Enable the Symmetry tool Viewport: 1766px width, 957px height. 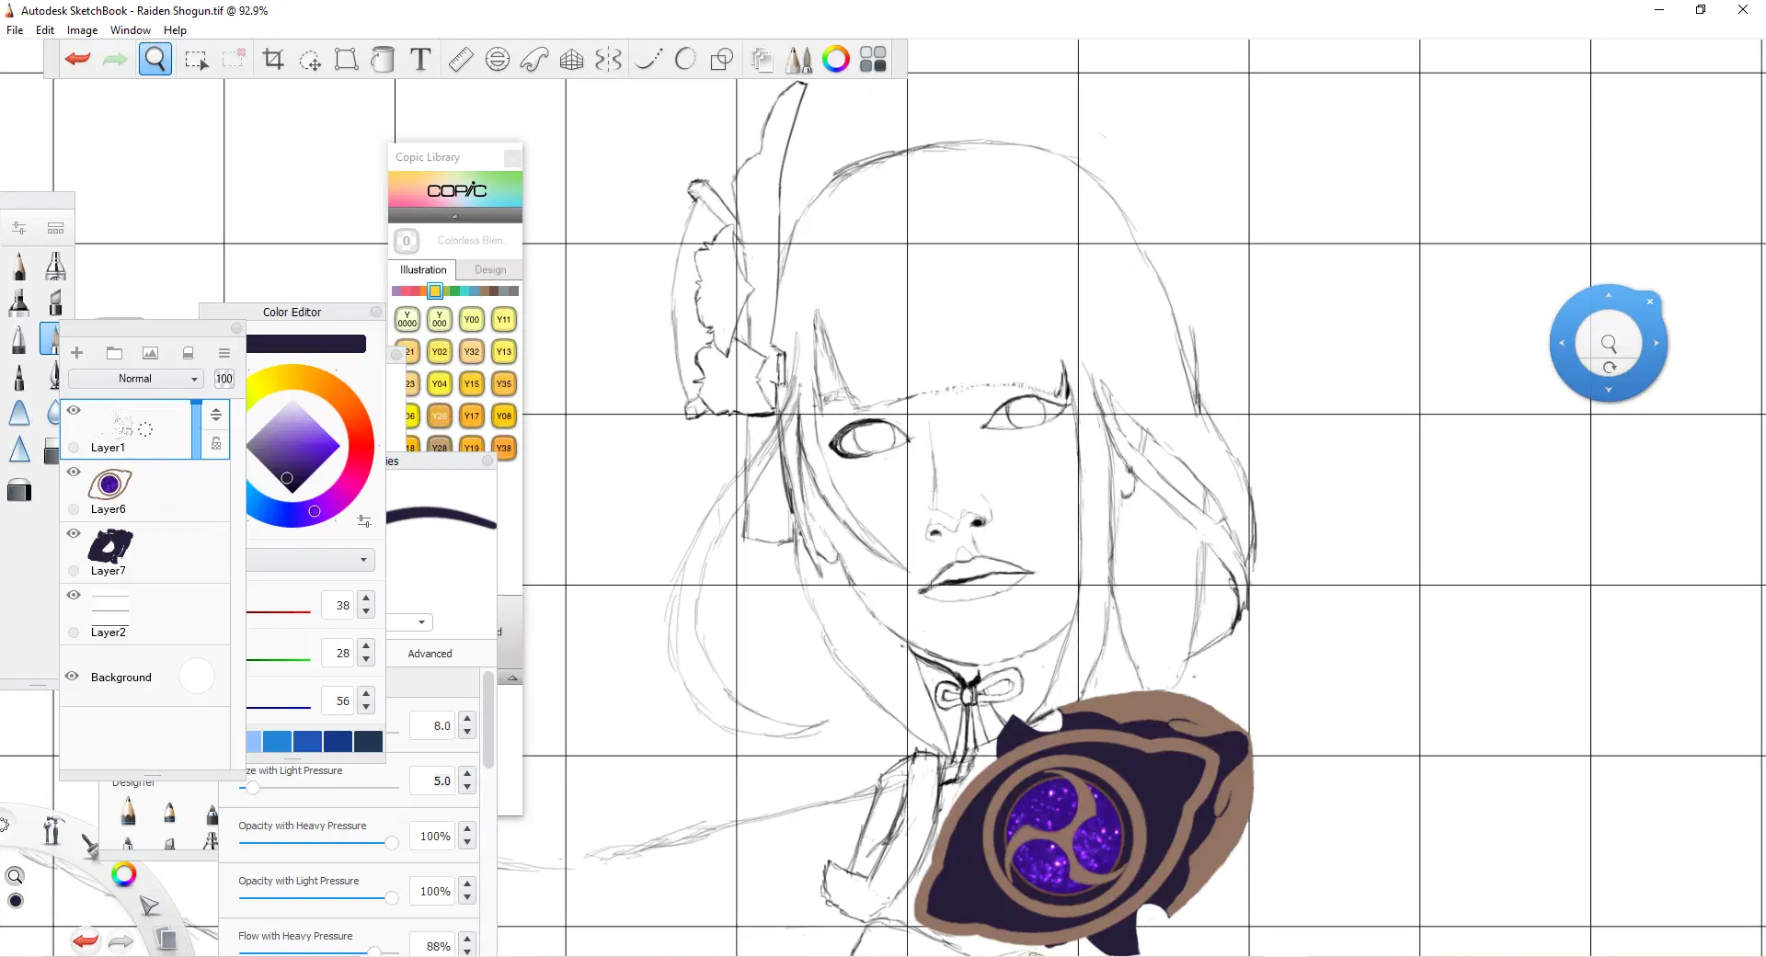pyautogui.click(x=608, y=60)
